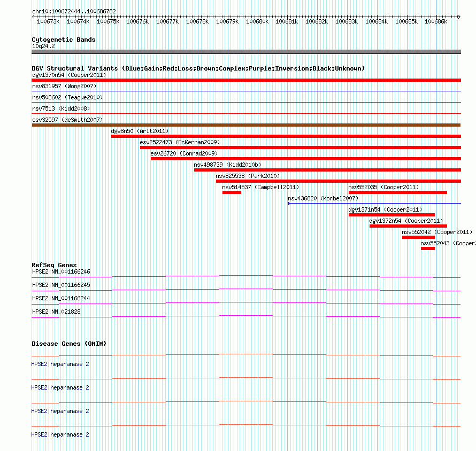Open HPSE2|NM_021828 gene label

pos(56,312)
